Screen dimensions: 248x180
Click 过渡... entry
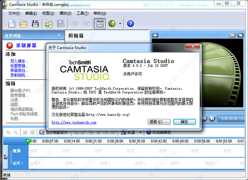pos(16,100)
